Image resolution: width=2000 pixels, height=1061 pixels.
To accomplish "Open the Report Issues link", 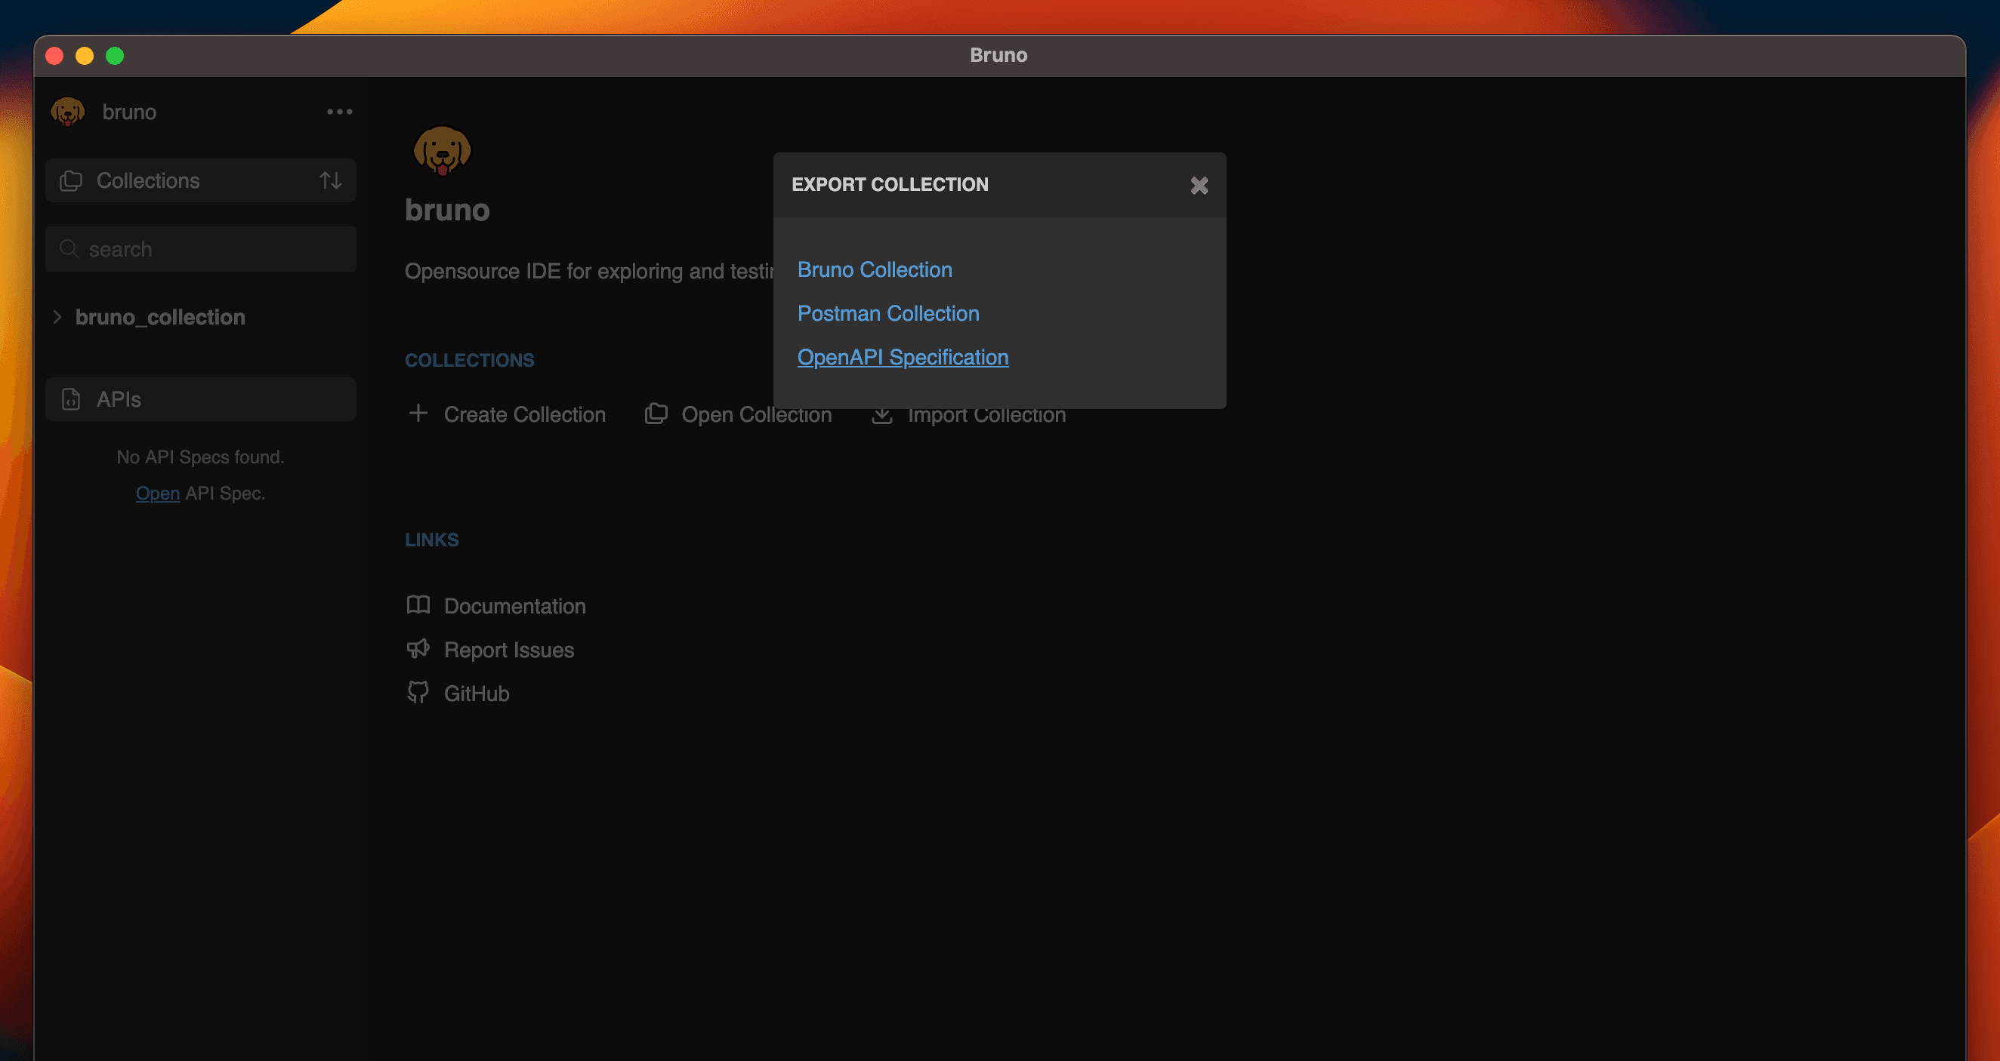I will [509, 650].
